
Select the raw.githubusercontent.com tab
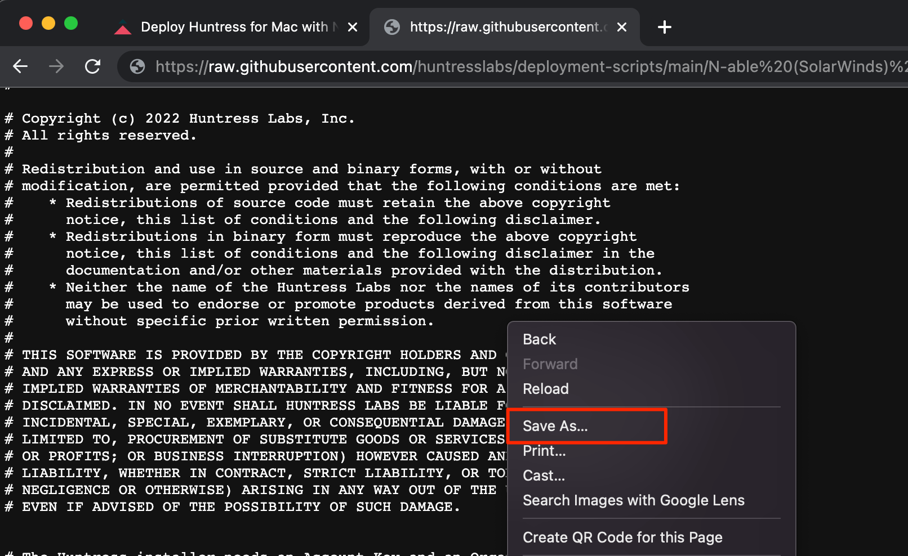tap(504, 27)
